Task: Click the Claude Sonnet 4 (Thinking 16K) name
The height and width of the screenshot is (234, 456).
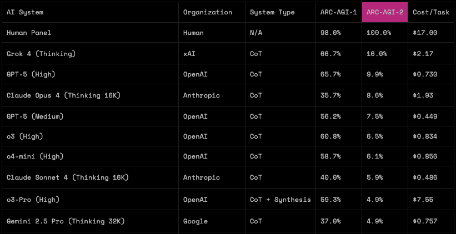Action: point(68,177)
